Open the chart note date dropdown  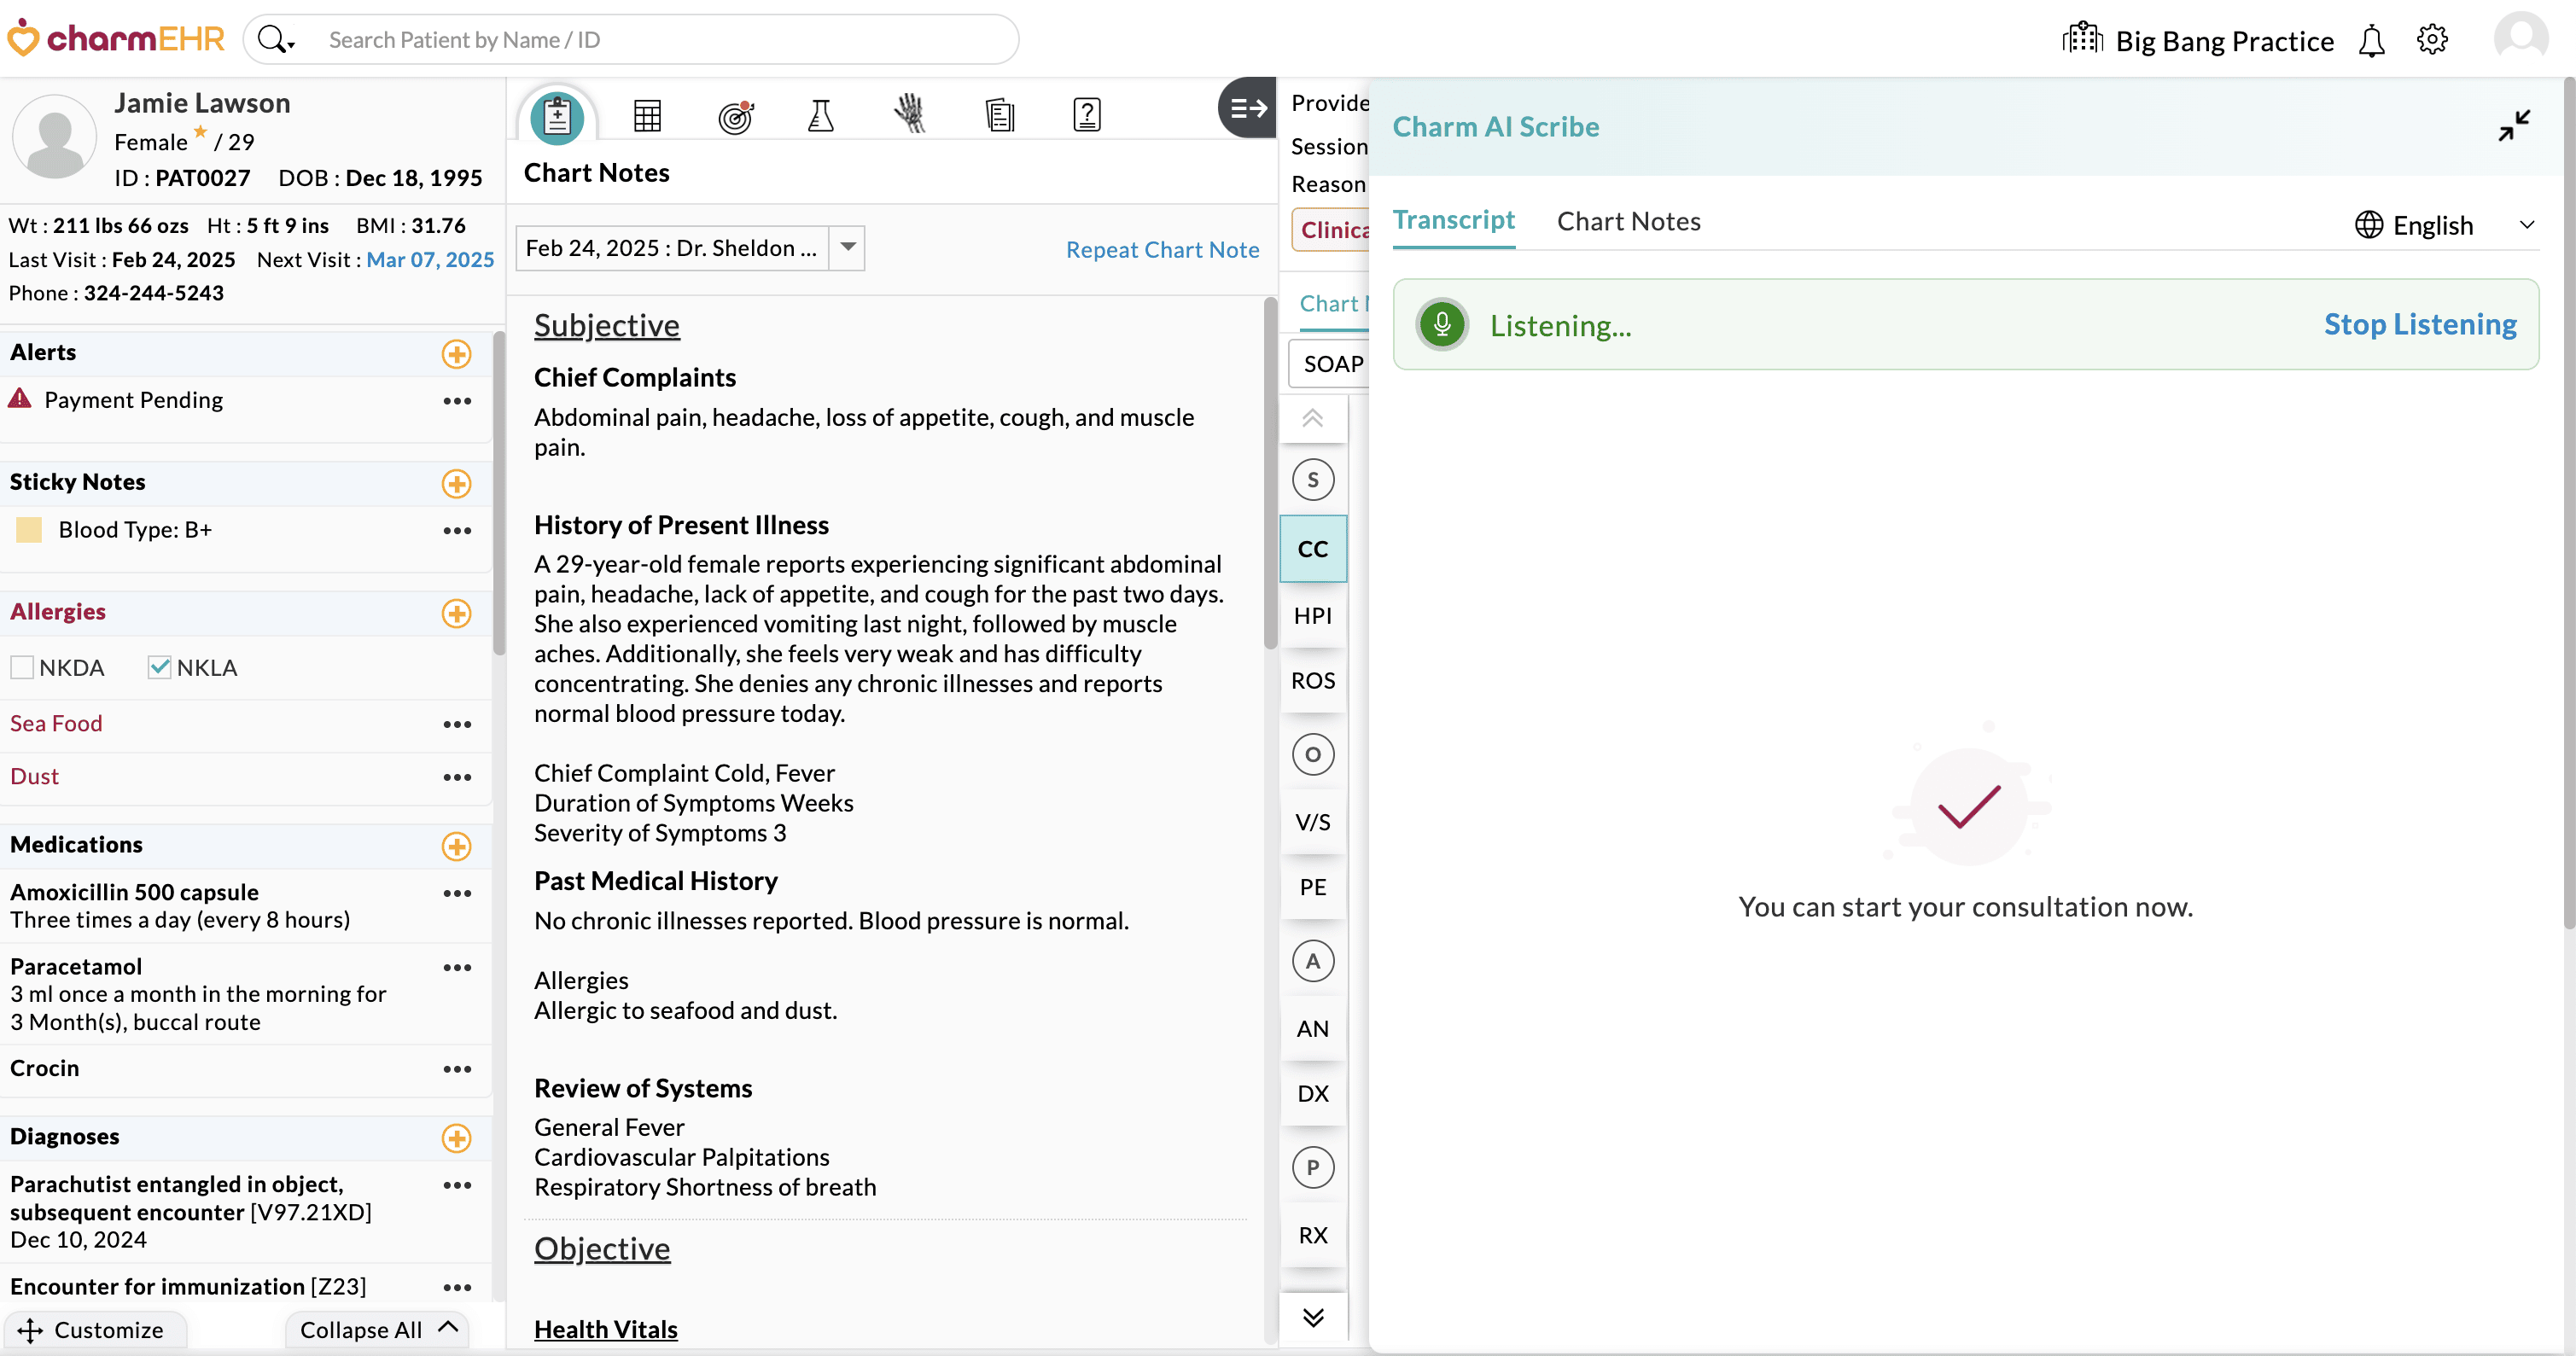coord(847,247)
